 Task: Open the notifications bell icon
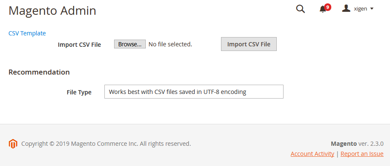pyautogui.click(x=322, y=9)
